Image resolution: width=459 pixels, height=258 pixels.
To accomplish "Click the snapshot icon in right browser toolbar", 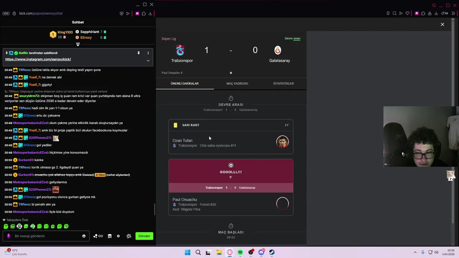I will click(x=394, y=14).
